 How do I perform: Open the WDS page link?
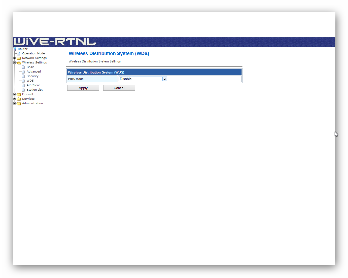point(30,81)
